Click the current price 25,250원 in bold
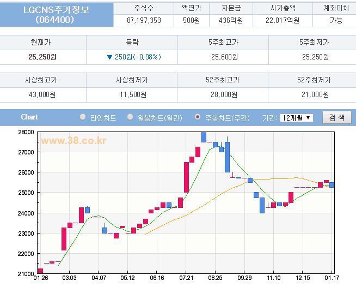The height and width of the screenshot is (293, 356). 42,57
